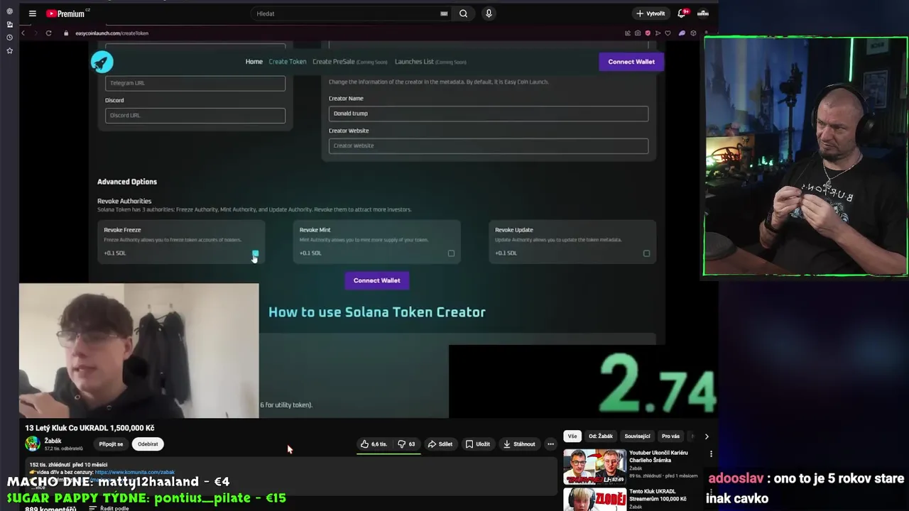Click the video title 13 Letý Kluk
This screenshot has width=909, height=511.
tap(89, 428)
